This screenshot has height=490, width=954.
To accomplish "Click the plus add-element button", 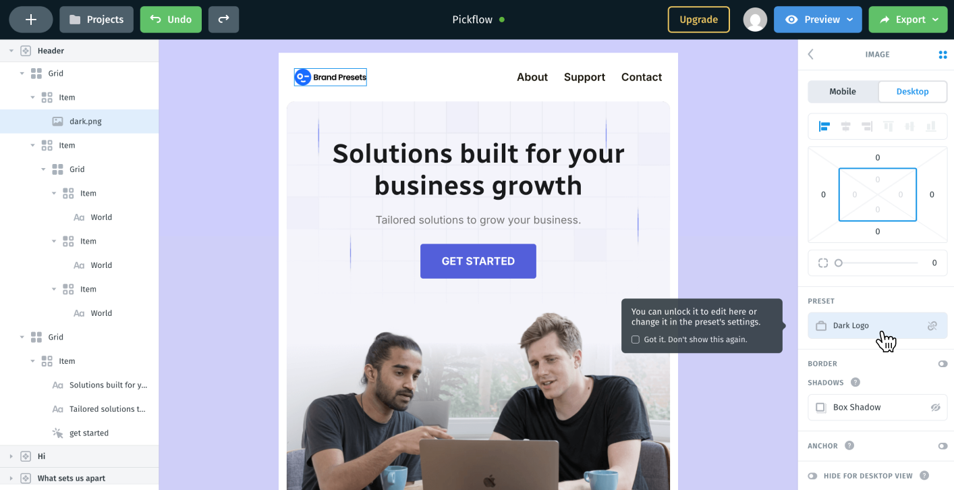I will click(x=31, y=20).
